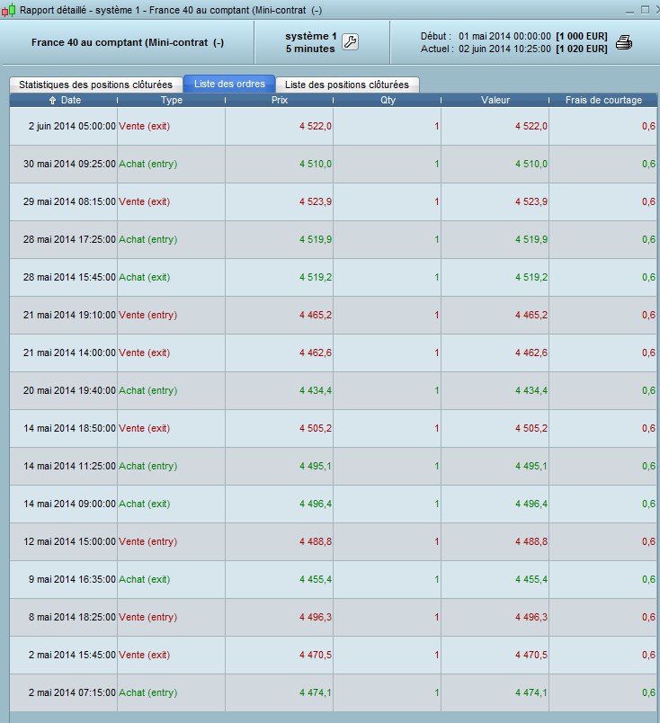Click the candlestick app icon in title bar
Image resolution: width=660 pixels, height=723 pixels.
point(8,10)
